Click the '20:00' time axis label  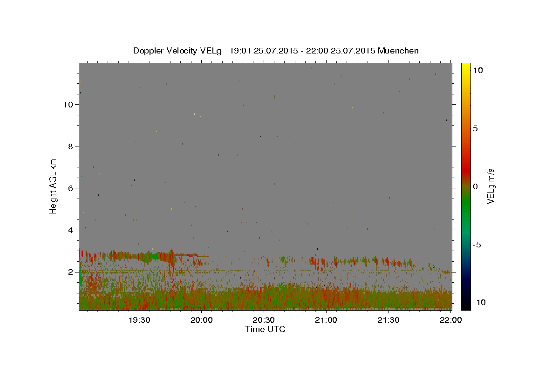pos(201,320)
